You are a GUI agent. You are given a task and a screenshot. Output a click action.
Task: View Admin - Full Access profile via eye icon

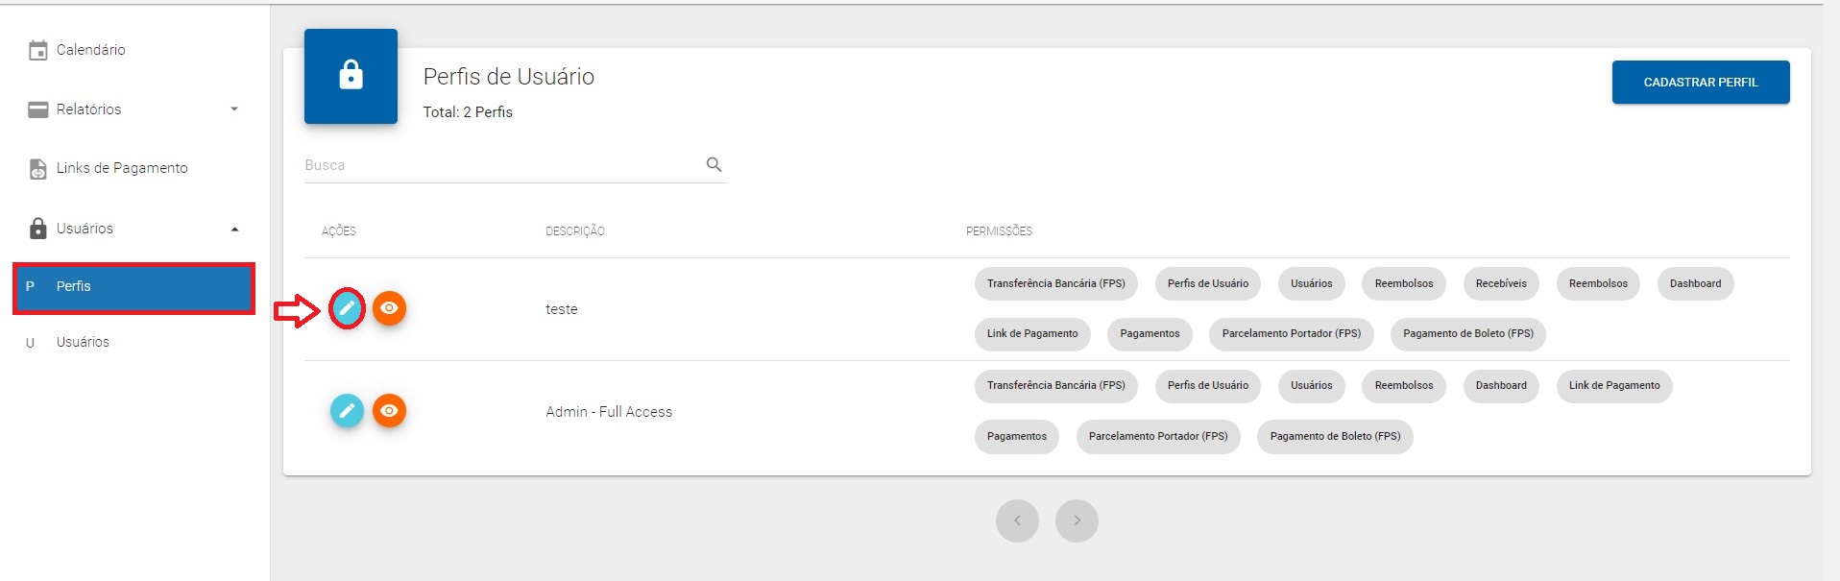[x=389, y=411]
